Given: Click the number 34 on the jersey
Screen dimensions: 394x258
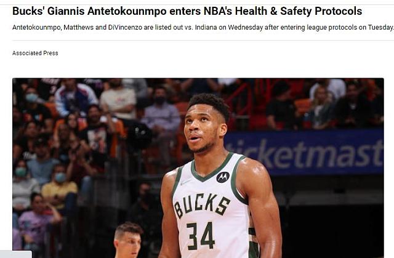Looking at the screenshot, I should [201, 236].
